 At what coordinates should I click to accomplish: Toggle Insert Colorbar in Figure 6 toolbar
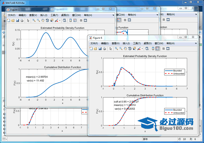[153, 49]
